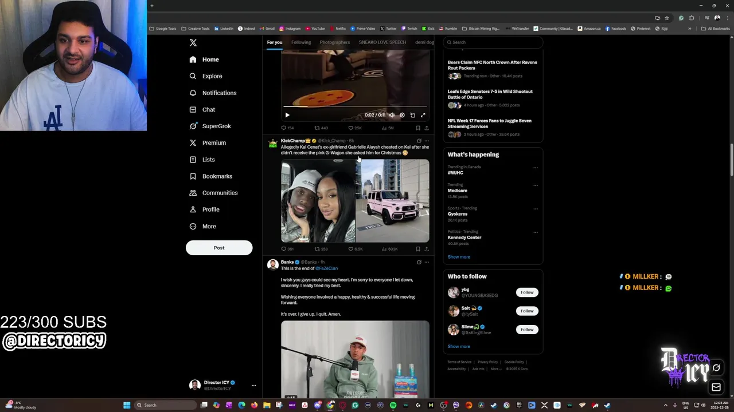
Task: Bookmark the KickChamp post
Action: click(418, 249)
